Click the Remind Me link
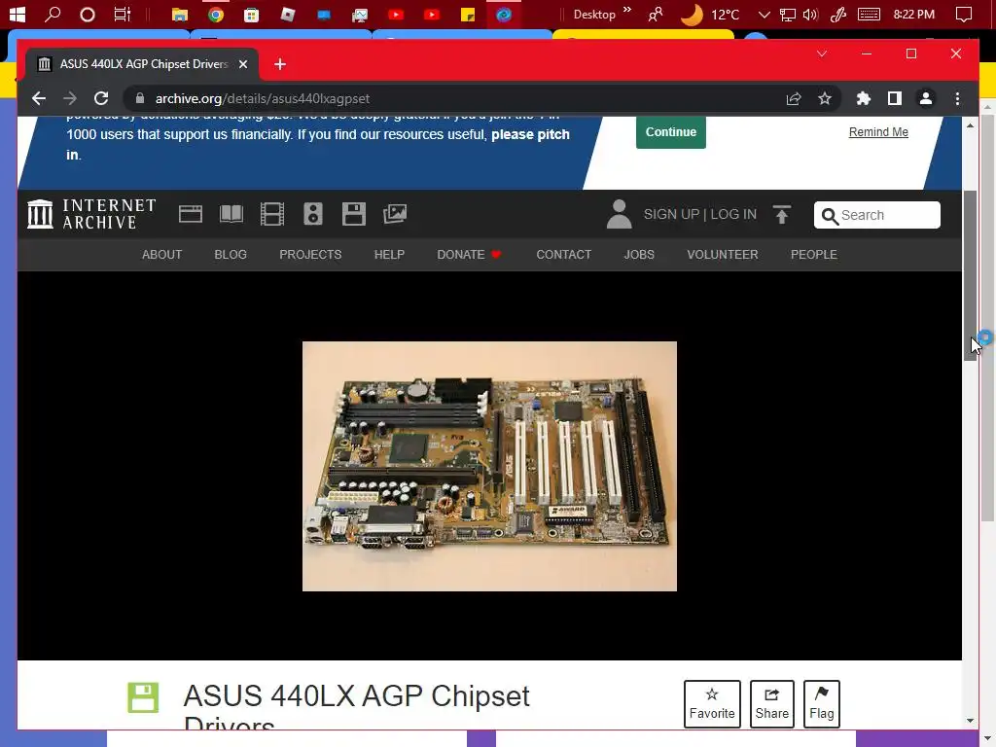This screenshot has height=747, width=996. pyautogui.click(x=878, y=132)
